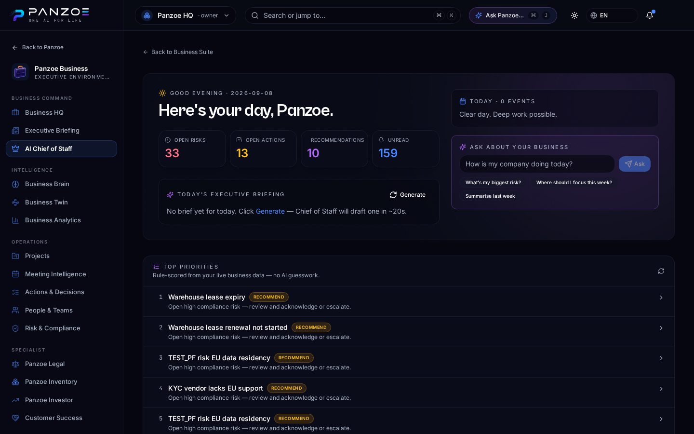Expand priority 3 TEST_PF risk chevron

[x=661, y=358]
